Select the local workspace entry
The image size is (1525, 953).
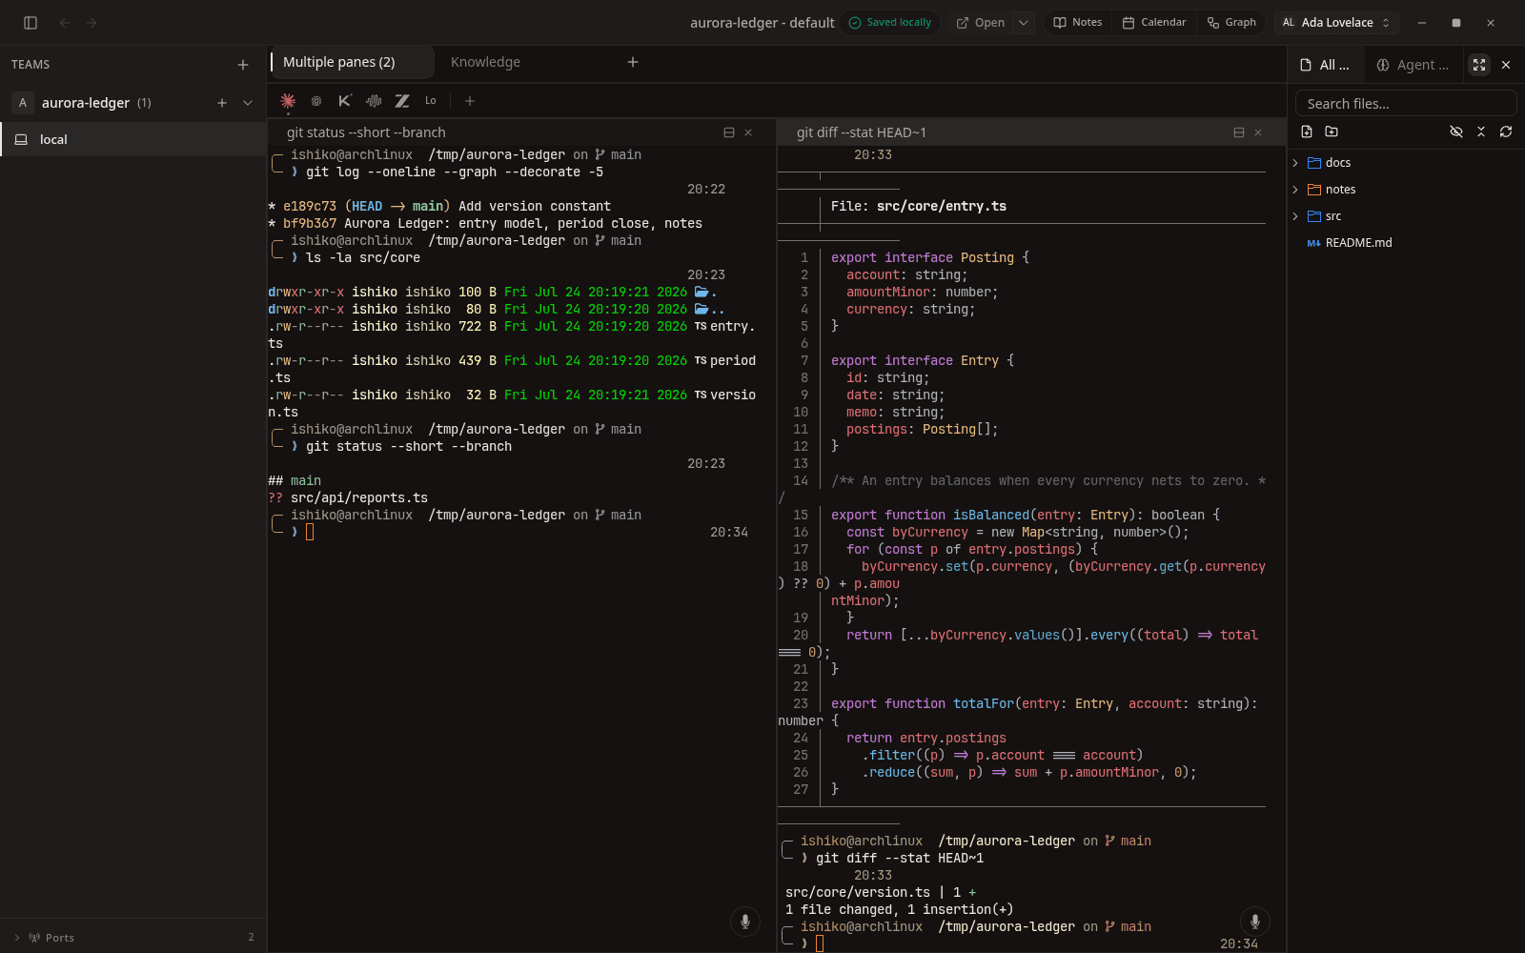pos(133,139)
